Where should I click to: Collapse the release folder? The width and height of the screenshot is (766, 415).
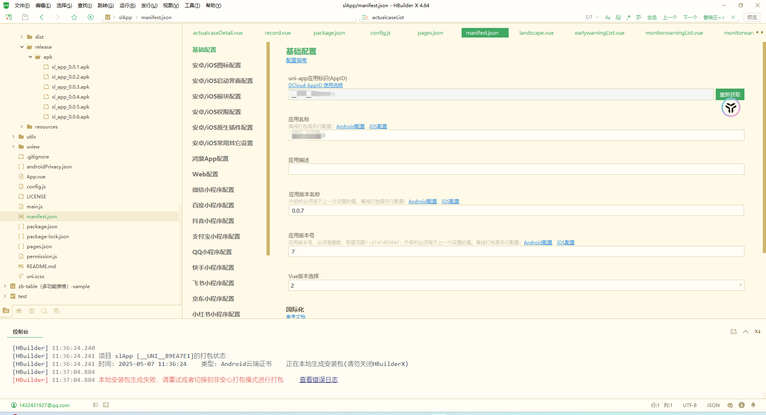click(22, 47)
